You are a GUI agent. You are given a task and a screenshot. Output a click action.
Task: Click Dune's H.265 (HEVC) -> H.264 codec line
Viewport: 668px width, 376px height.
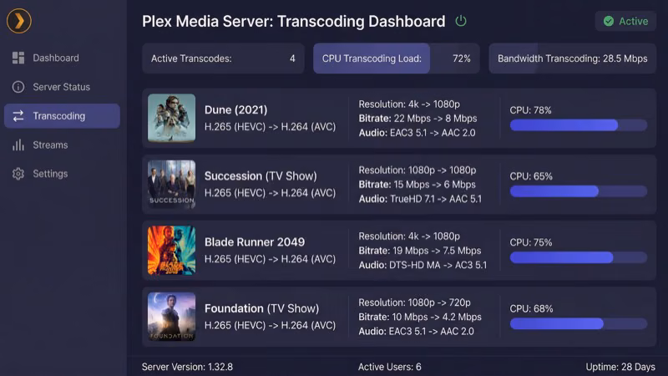pyautogui.click(x=270, y=127)
